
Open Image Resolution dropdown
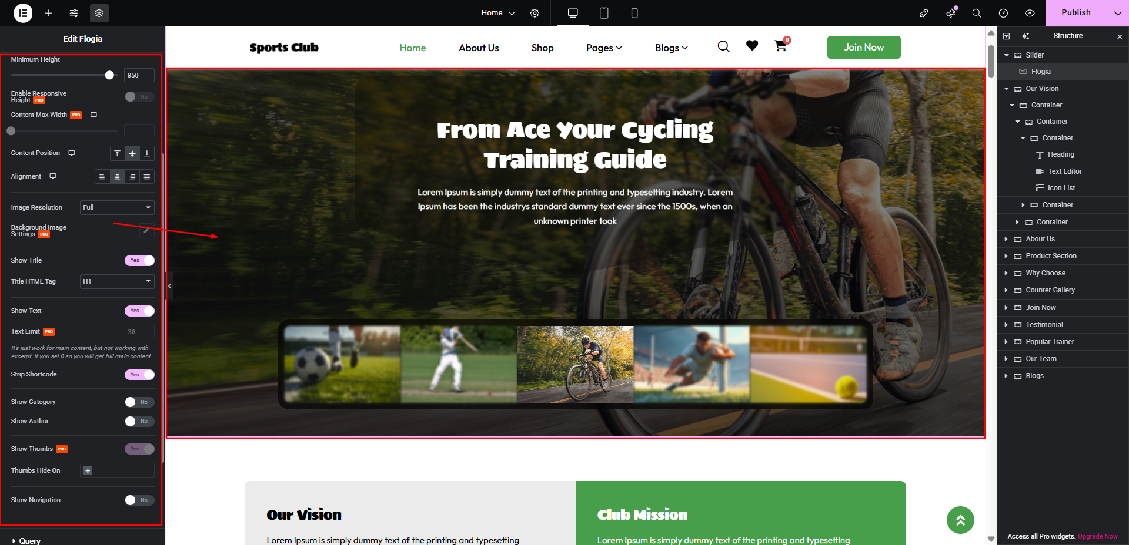pos(117,207)
